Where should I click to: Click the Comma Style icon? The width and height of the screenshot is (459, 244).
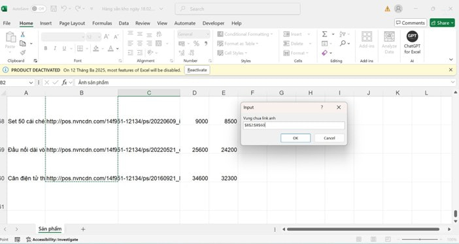tap(206, 44)
